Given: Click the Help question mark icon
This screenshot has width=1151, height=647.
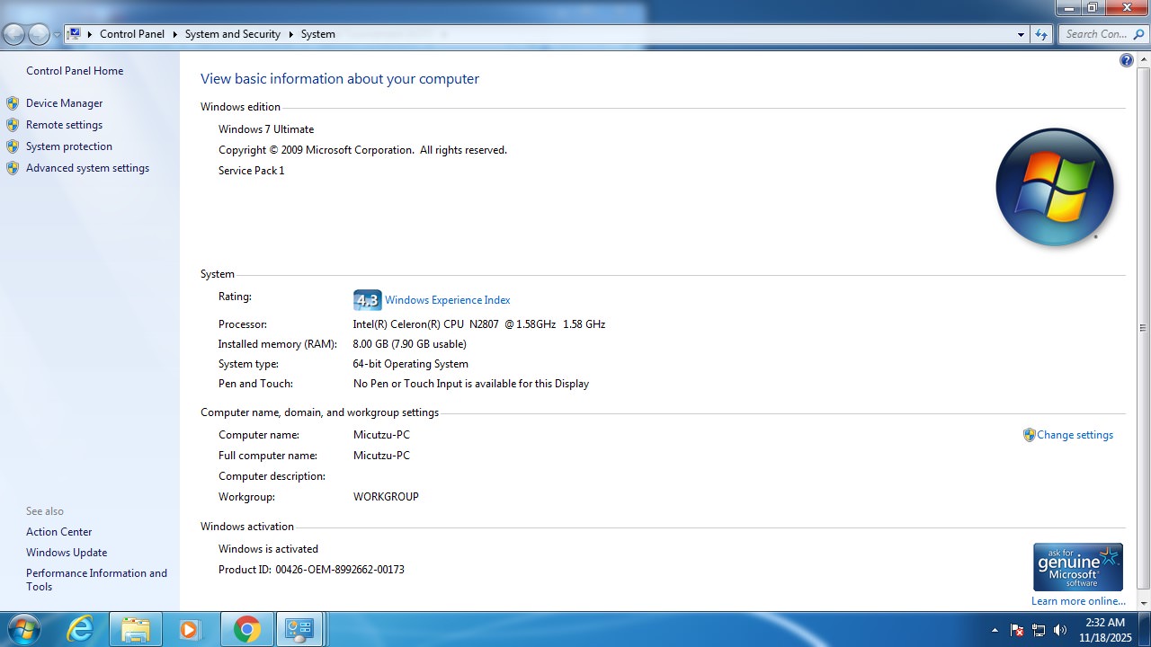Looking at the screenshot, I should [x=1127, y=60].
